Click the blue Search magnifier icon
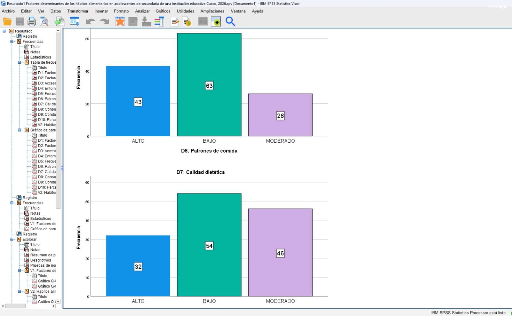512x316 pixels. point(230,21)
